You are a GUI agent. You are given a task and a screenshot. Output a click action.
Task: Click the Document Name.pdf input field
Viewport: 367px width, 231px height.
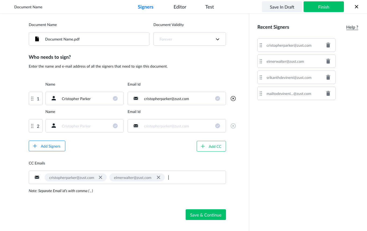[x=89, y=39]
